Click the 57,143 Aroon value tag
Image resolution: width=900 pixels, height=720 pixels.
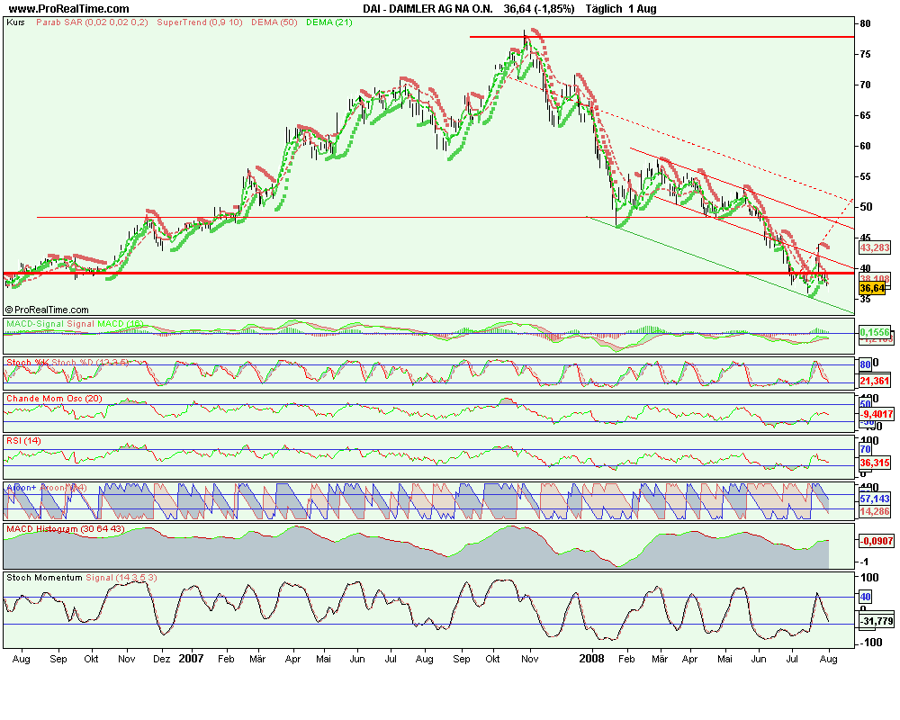click(875, 499)
